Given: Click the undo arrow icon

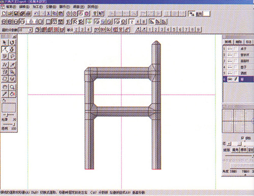Looking at the screenshot, I should 37,14.
